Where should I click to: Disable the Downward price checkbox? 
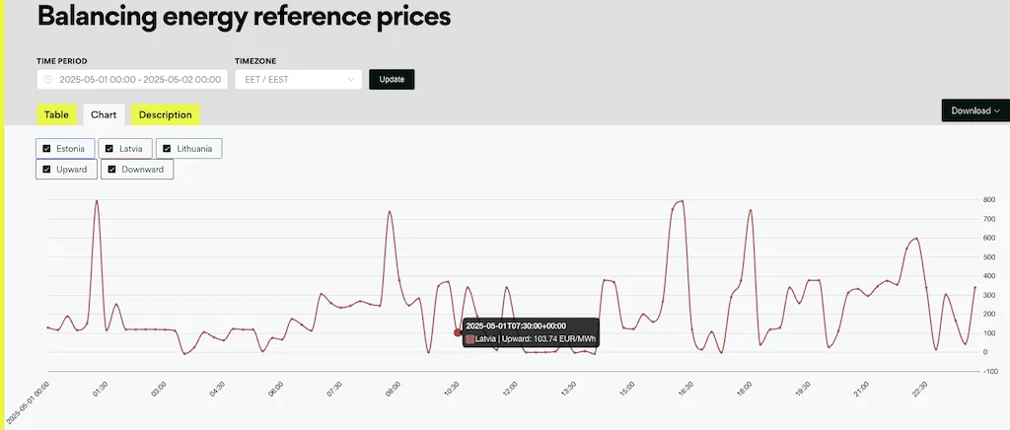point(112,170)
